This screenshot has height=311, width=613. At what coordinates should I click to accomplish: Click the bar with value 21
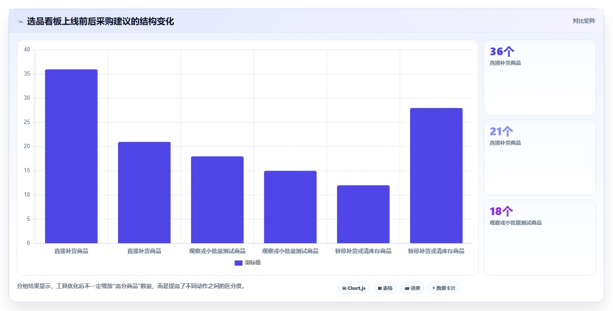pos(144,193)
